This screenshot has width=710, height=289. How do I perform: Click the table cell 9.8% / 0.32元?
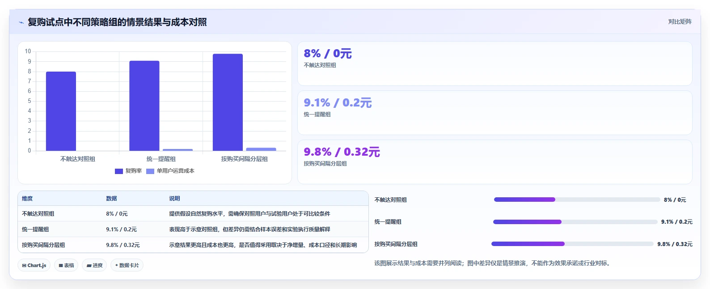click(123, 245)
